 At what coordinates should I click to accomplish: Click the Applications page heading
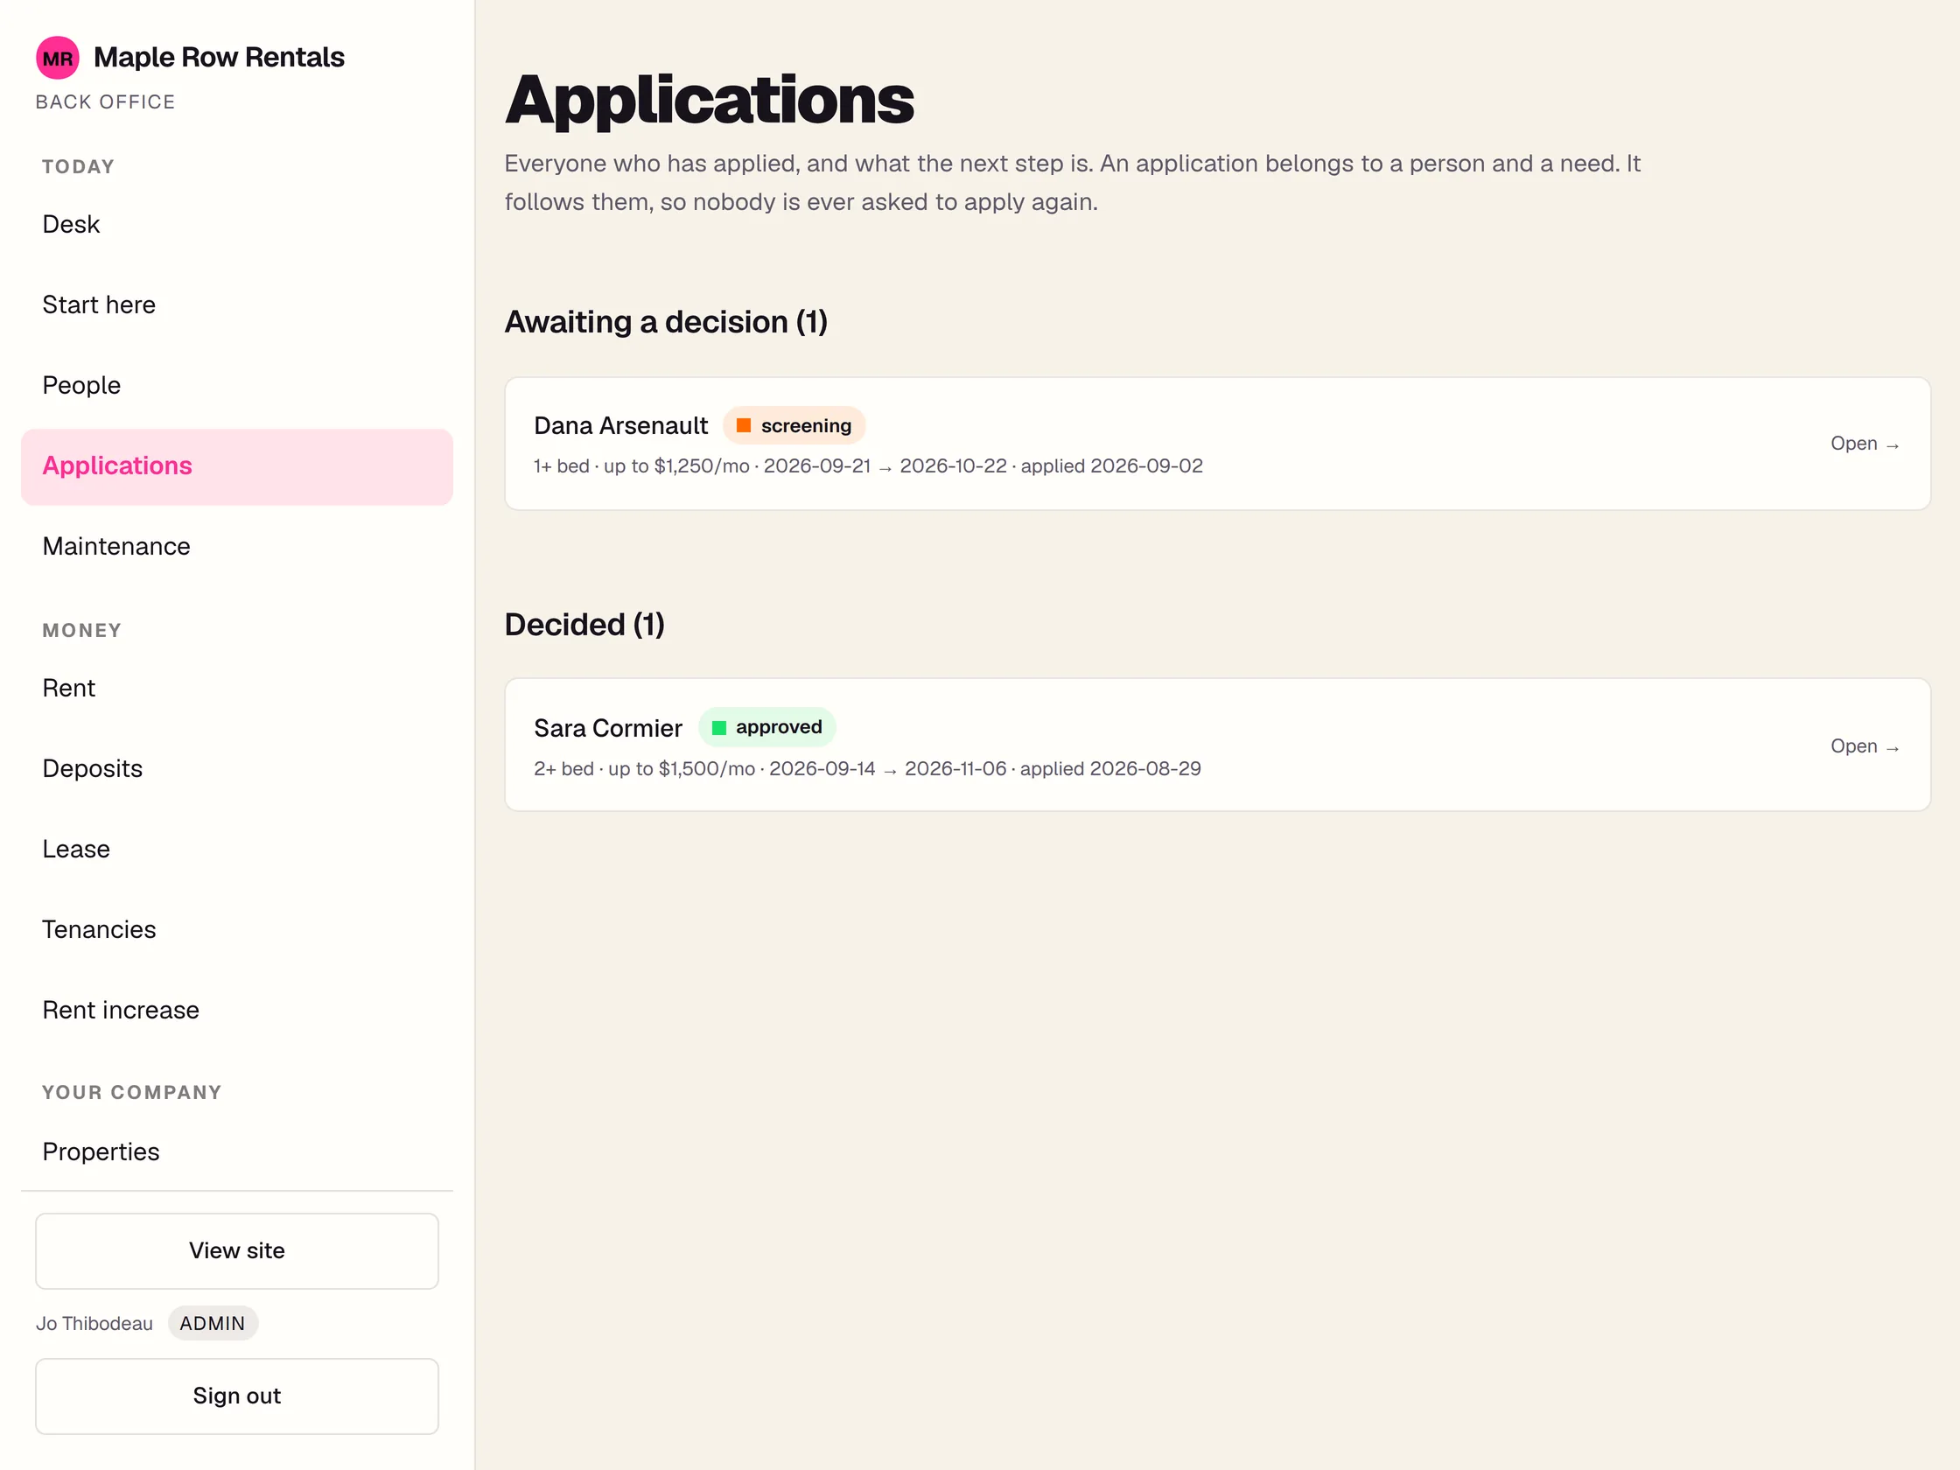[x=709, y=100]
